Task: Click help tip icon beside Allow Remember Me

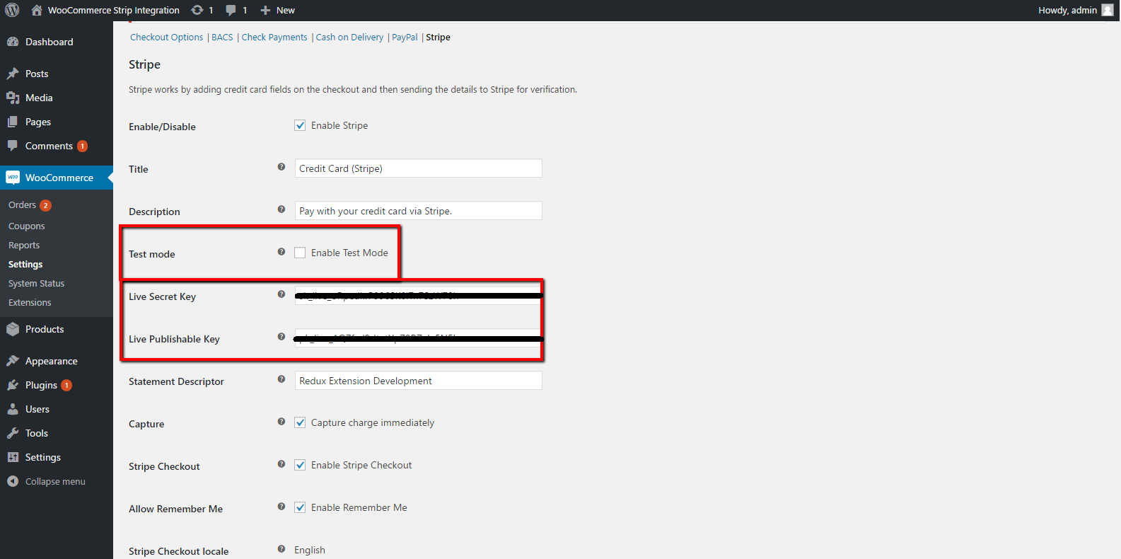Action: click(x=281, y=507)
